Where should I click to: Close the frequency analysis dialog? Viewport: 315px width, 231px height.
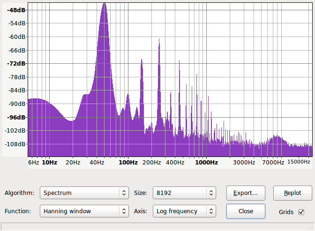pyautogui.click(x=246, y=211)
